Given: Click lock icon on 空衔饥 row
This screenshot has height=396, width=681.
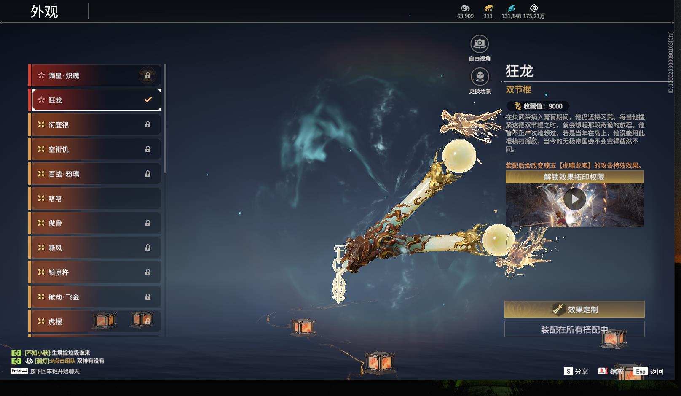Looking at the screenshot, I should click(148, 149).
